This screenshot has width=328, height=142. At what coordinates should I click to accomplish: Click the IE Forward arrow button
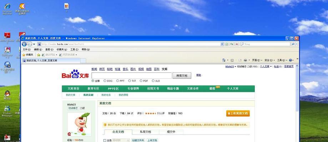30,44
